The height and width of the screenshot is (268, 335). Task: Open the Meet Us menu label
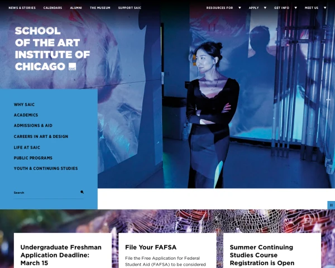[x=312, y=8]
